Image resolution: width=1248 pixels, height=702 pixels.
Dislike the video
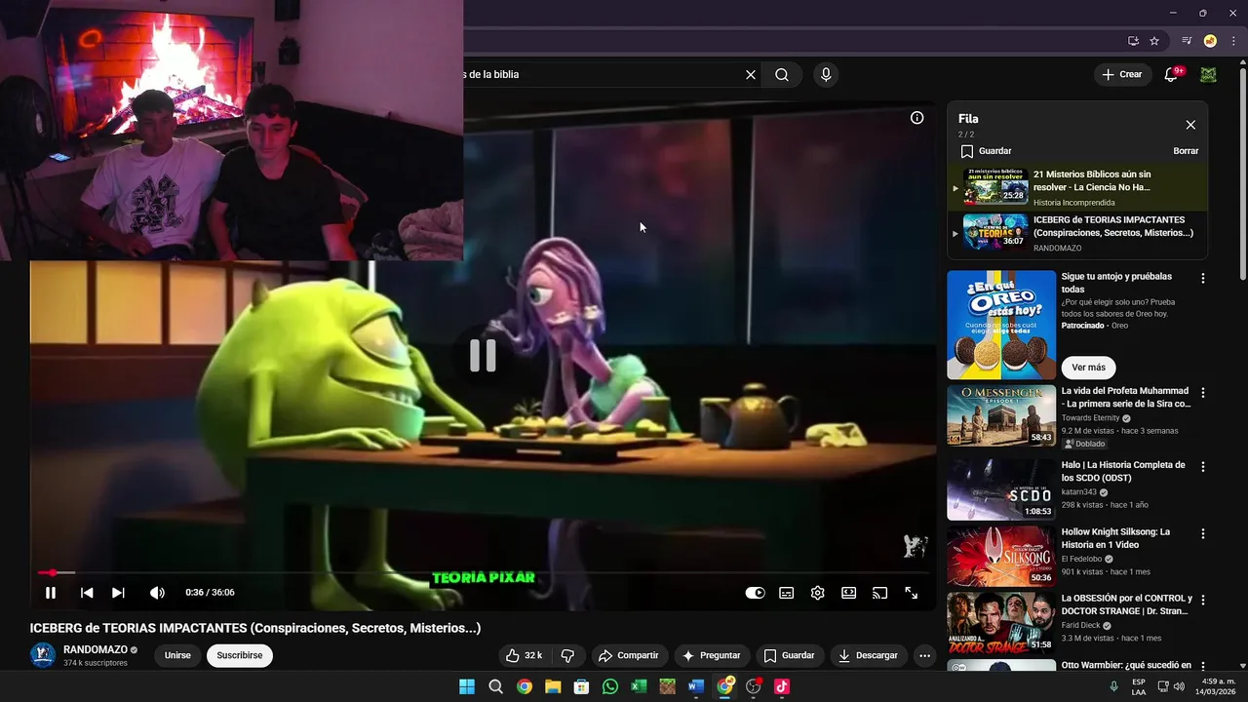tap(567, 655)
